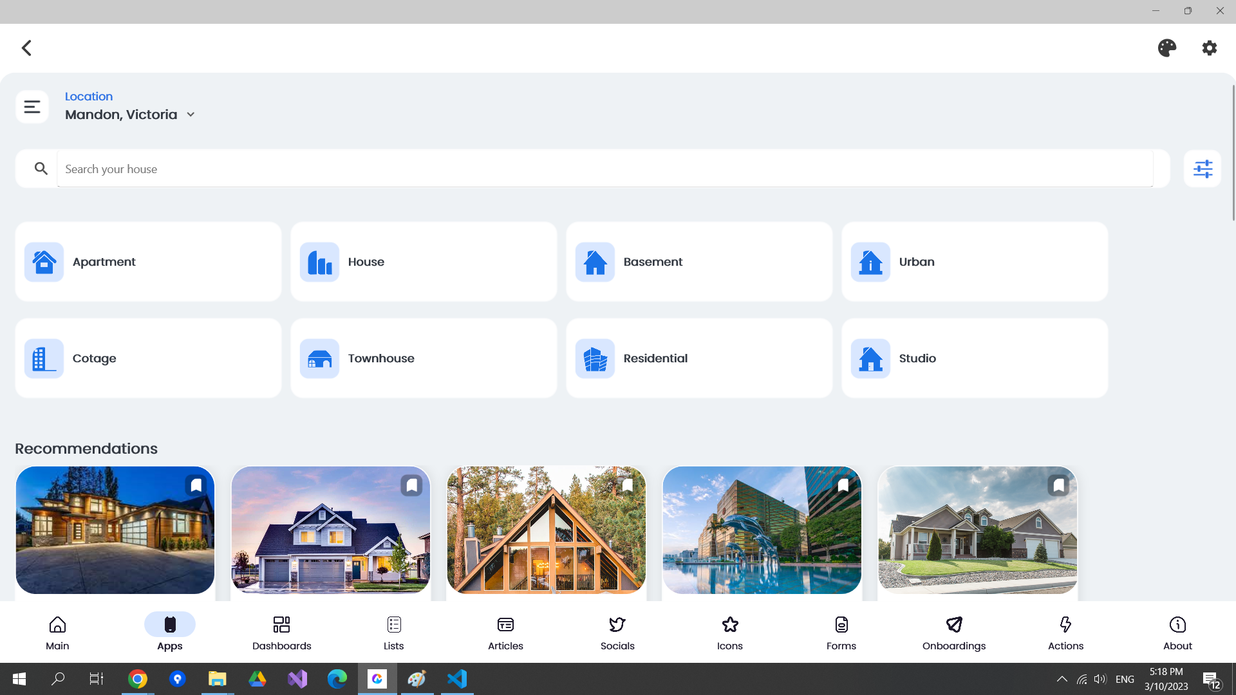Screen dimensions: 1236x695
Task: Open the color palette theme icon
Action: coord(1166,48)
